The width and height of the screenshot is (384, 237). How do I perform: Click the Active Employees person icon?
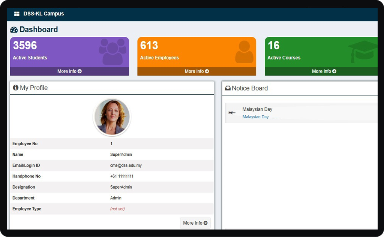244,52
